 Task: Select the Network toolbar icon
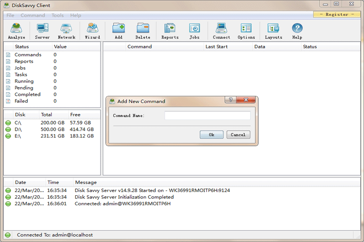click(66, 31)
